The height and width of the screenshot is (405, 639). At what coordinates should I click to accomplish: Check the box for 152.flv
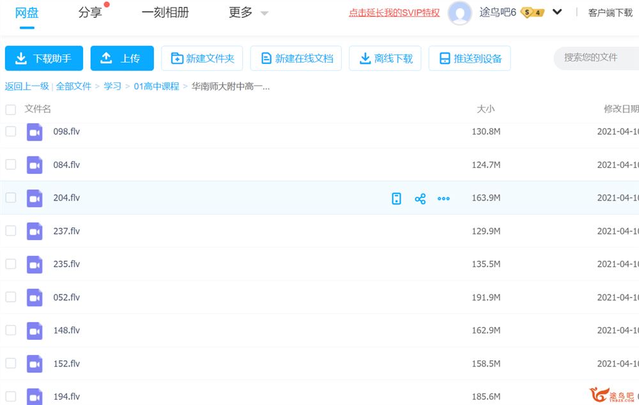(11, 363)
